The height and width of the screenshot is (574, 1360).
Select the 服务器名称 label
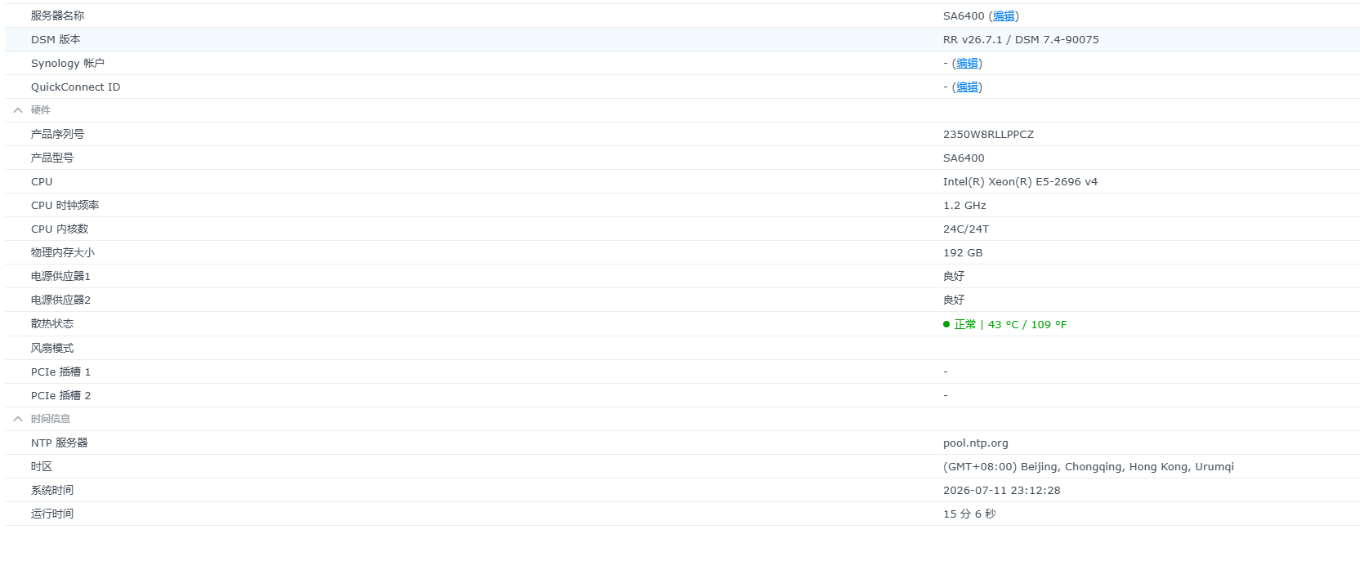click(57, 16)
